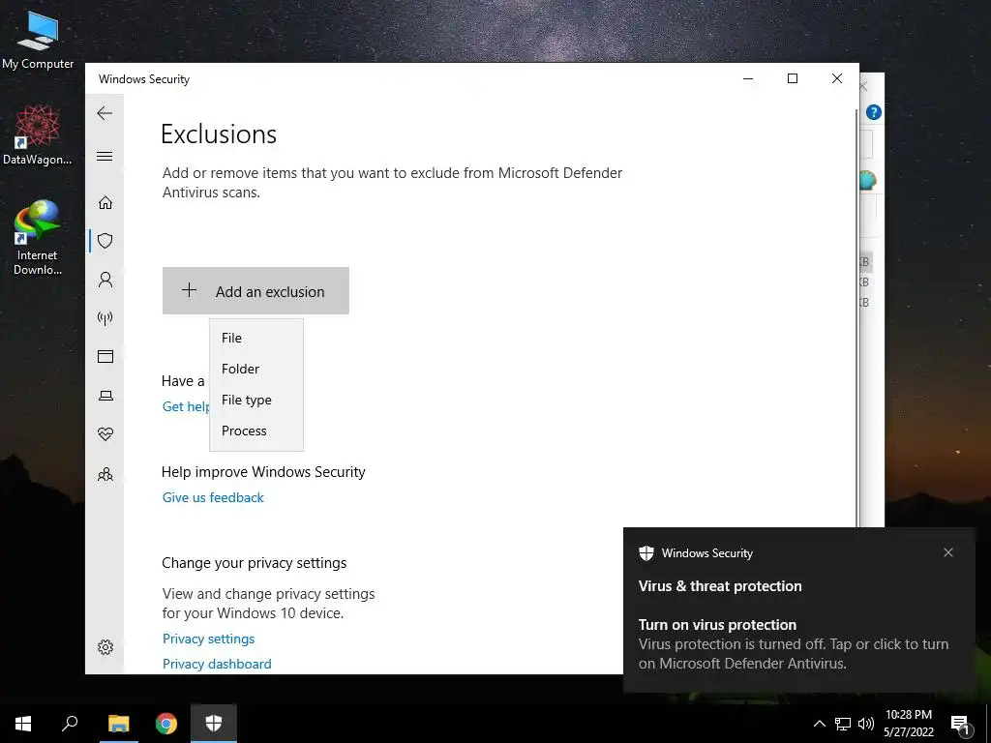The height and width of the screenshot is (743, 991).
Task: Click the taskbar clock and date
Action: [x=908, y=724]
